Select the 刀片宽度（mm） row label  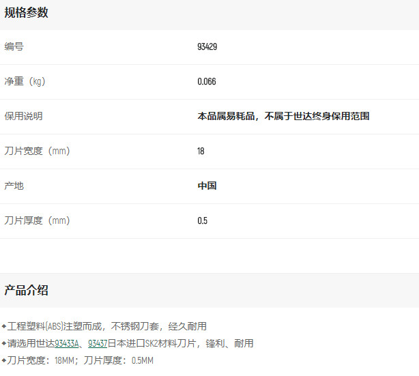37,151
